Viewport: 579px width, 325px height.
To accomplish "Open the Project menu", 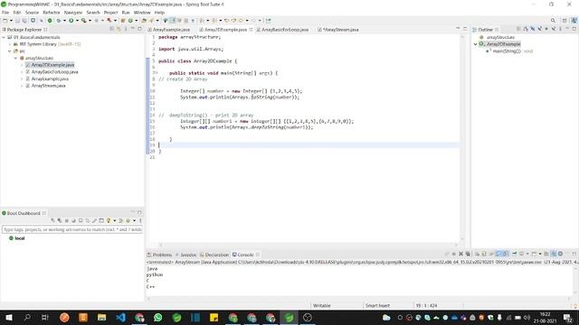I will tap(110, 13).
